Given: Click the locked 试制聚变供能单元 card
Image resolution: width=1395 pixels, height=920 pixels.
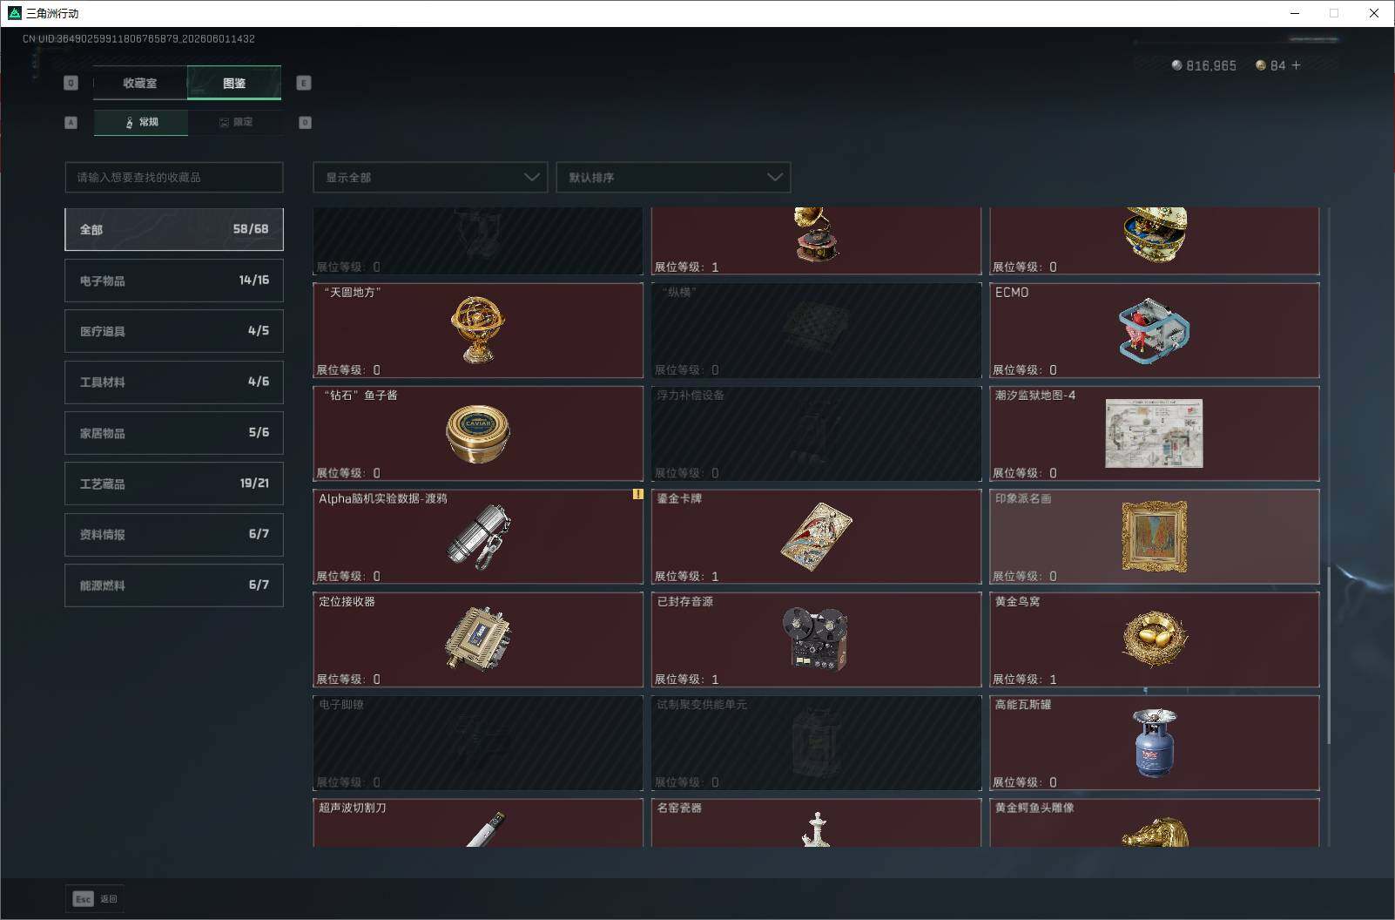Looking at the screenshot, I should pos(816,742).
